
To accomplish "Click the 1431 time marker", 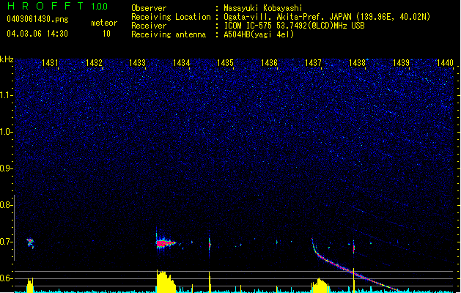I will pos(50,63).
